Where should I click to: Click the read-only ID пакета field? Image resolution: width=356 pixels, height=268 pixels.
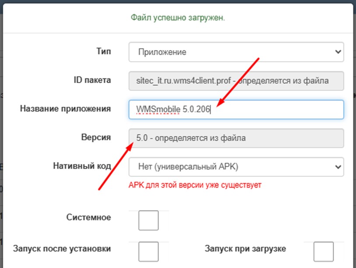point(236,80)
